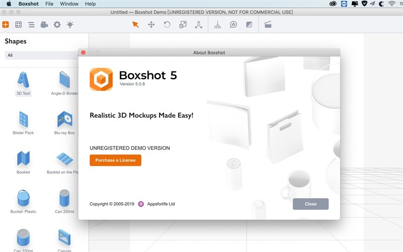Choose the Blu-ray Box shape

[64, 123]
